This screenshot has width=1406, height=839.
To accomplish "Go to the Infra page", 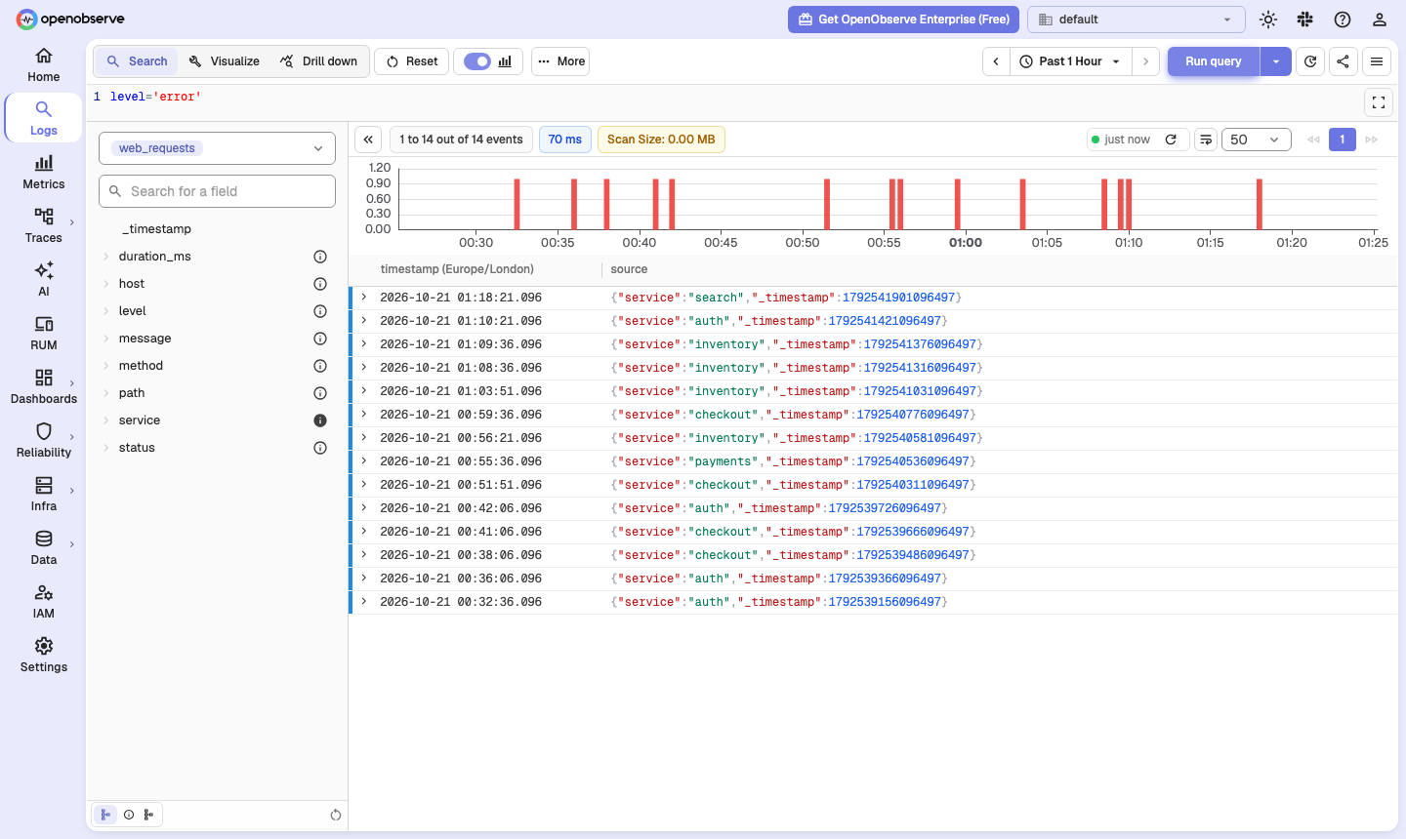I will click(x=44, y=494).
